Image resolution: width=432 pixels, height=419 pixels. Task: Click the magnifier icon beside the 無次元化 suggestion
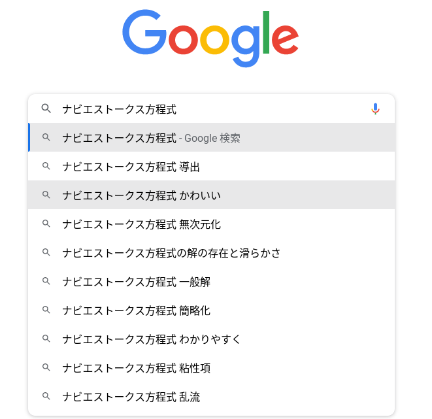[46, 224]
